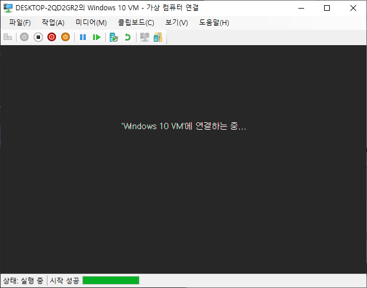
Task: Click the Enhanced Session monitor icon
Action: [145, 37]
